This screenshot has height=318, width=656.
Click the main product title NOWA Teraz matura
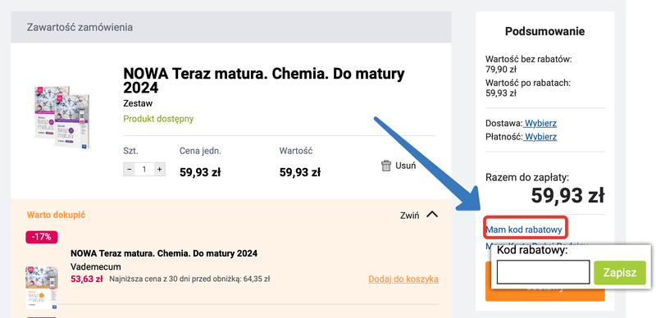(263, 81)
